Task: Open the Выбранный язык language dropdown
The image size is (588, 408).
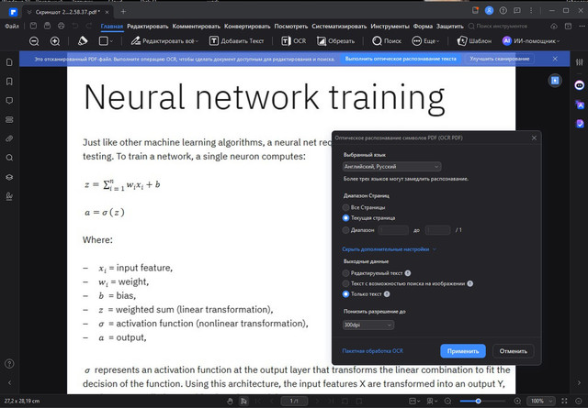Action: [391, 166]
